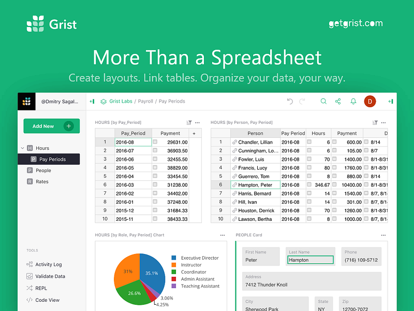Open Activity Log
Viewport: 414px width, 311px height.
coord(49,264)
